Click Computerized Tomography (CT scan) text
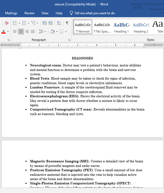The width and height of the screenshot is (164, 193). point(61,109)
